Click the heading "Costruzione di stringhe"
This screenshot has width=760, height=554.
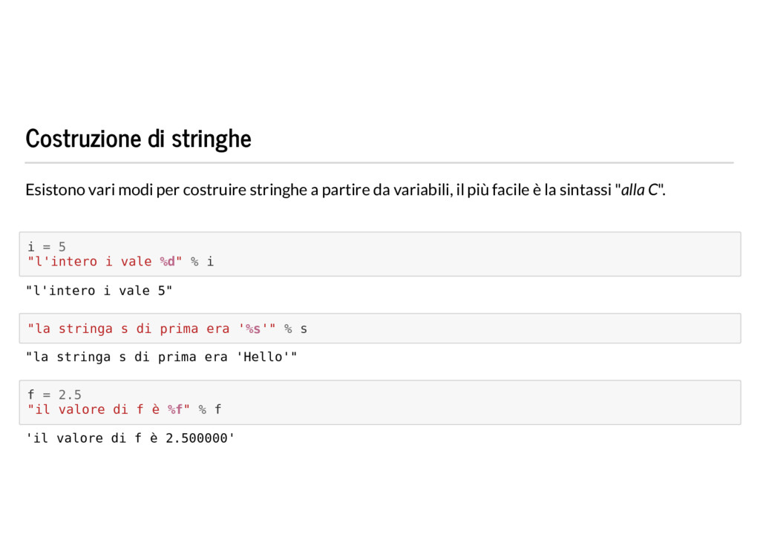(x=138, y=139)
